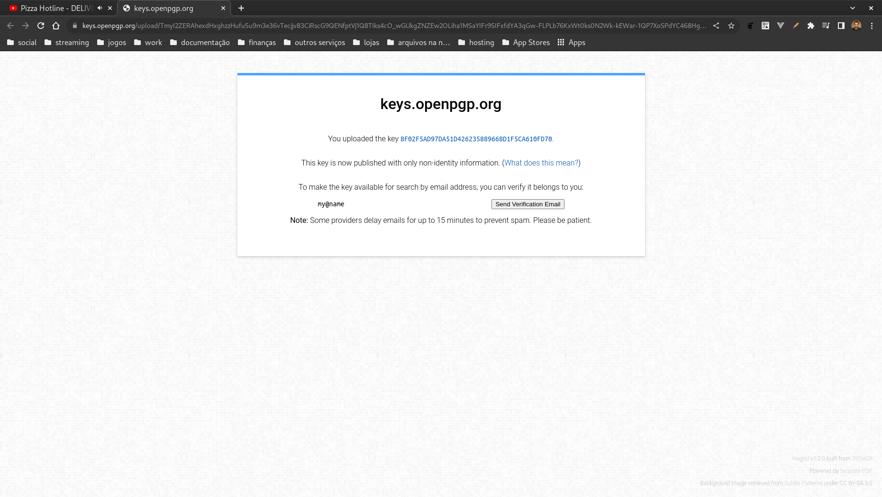Bookmark this page with the star
882x497 pixels.
732,26
